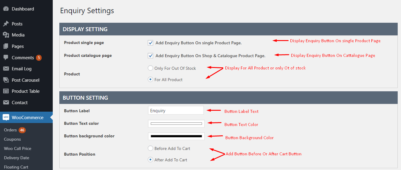Click the Post Carousel icon

point(6,80)
